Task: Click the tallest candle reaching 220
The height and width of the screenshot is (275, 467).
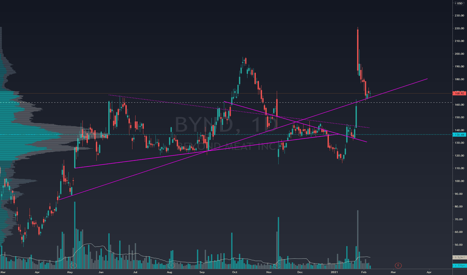Action: pyautogui.click(x=358, y=50)
